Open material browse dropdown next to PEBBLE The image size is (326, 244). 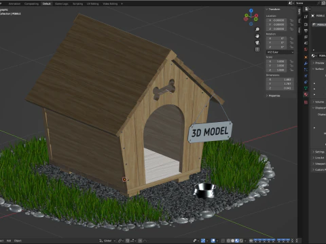(x=314, y=56)
